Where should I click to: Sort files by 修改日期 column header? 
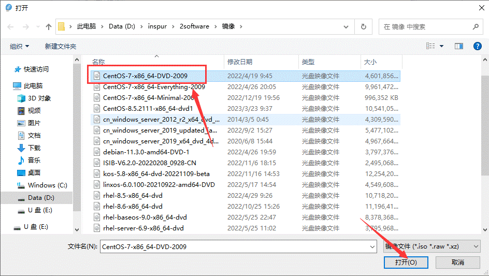click(x=240, y=62)
